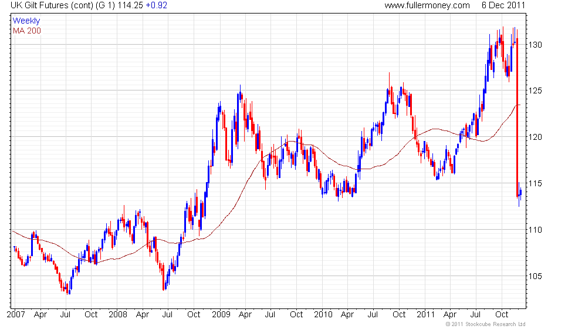Image resolution: width=575 pixels, height=329 pixels.
Task: Click the 2011 year label on the time axis
Action: coord(425,315)
